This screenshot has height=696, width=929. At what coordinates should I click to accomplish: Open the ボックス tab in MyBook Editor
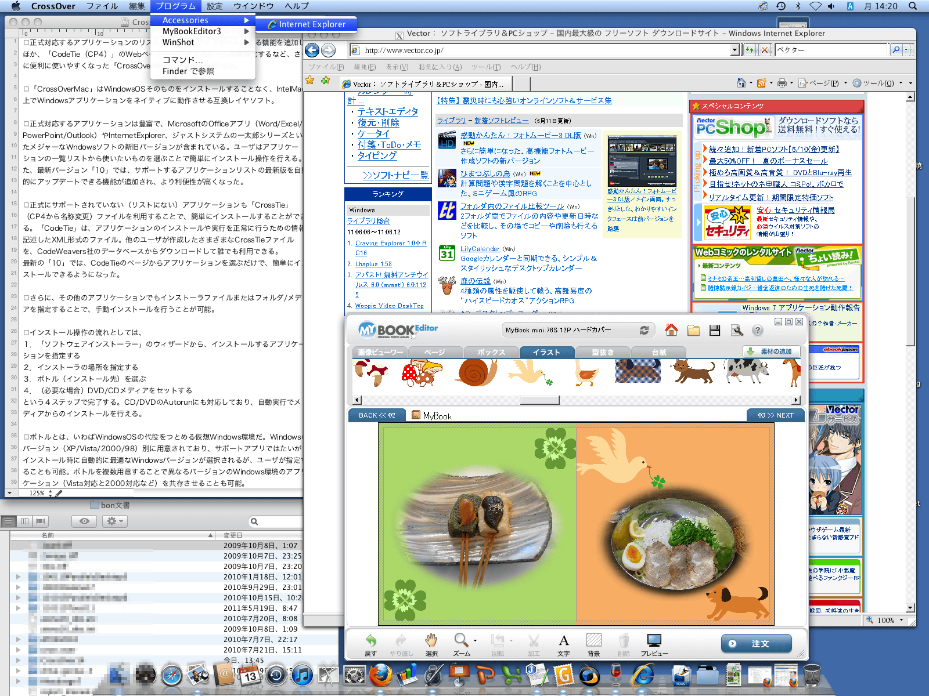491,352
